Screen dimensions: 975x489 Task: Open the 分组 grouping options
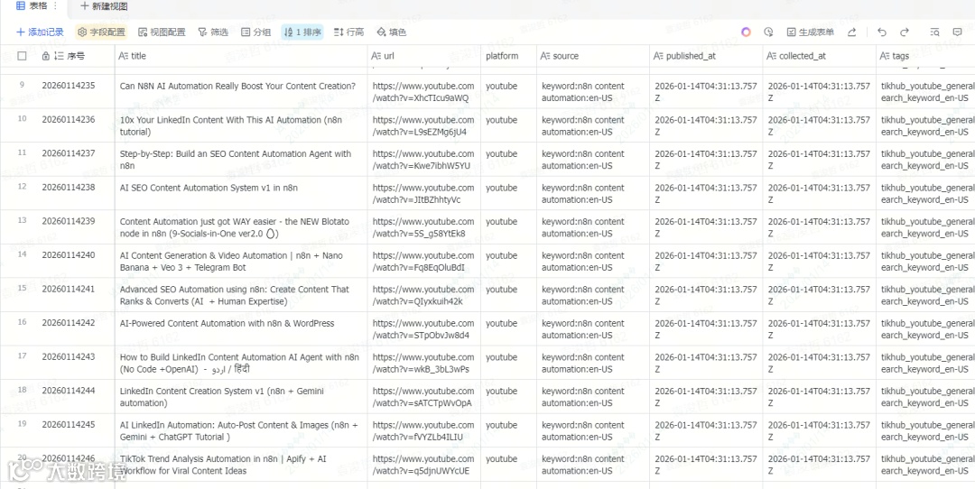tap(255, 32)
